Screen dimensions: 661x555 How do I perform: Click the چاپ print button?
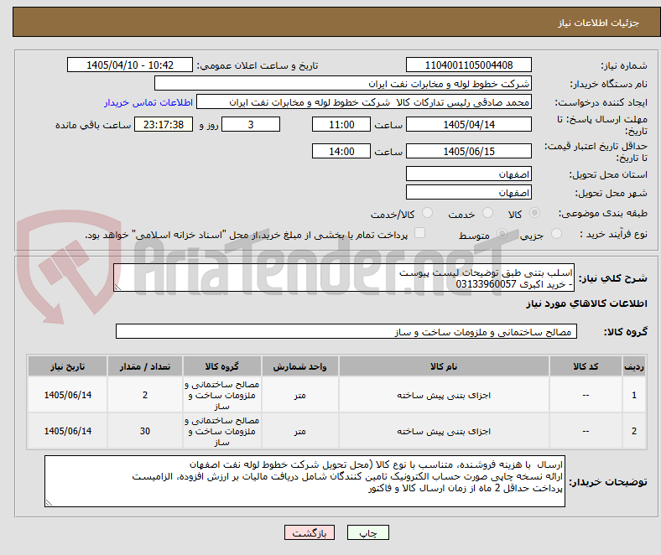pyautogui.click(x=368, y=532)
